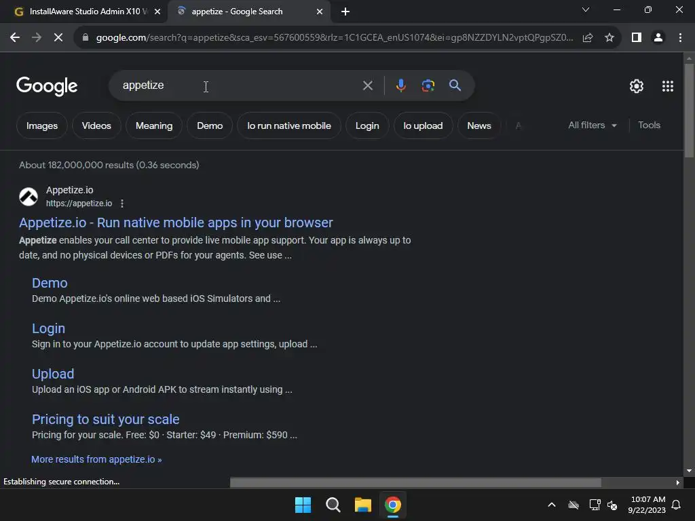This screenshot has width=695, height=521.
Task: Click the Appetize.io site favicon
Action: coord(29,197)
